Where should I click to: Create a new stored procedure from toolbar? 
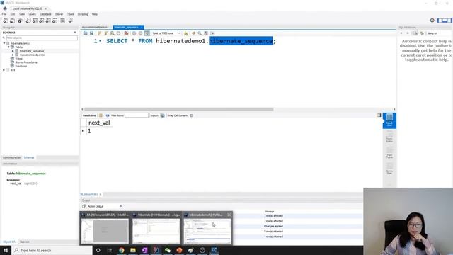48,21
